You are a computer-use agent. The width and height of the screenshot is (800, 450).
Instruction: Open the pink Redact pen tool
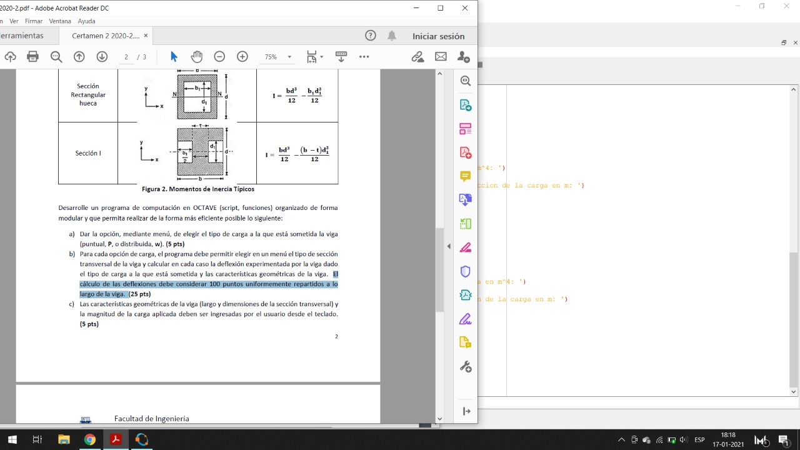pyautogui.click(x=465, y=247)
